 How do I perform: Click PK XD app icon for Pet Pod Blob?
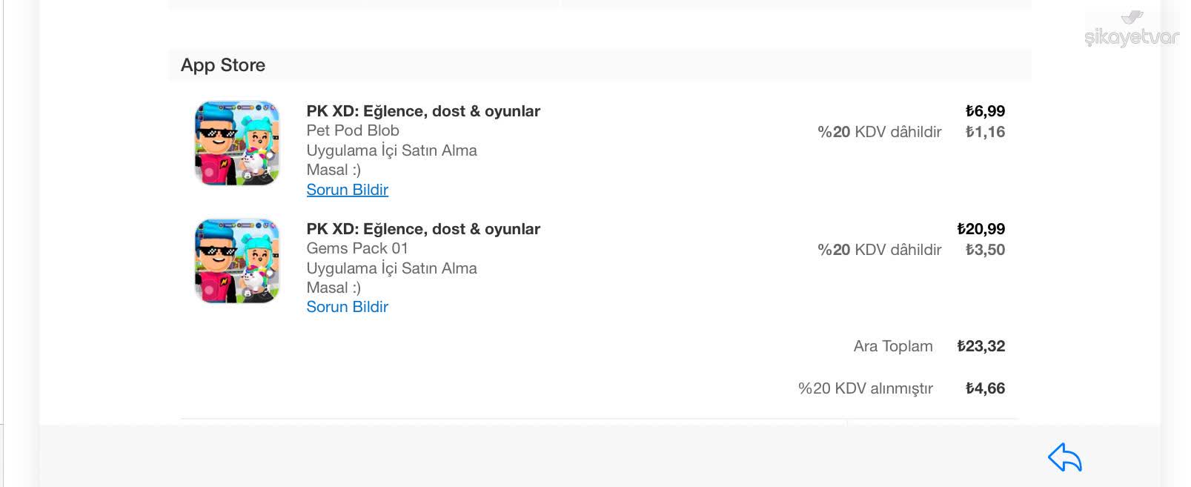(237, 143)
